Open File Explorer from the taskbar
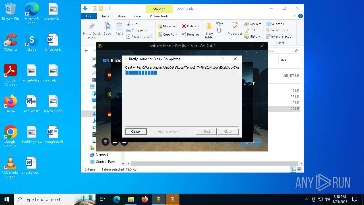The width and height of the screenshot is (364, 205). (x=131, y=199)
